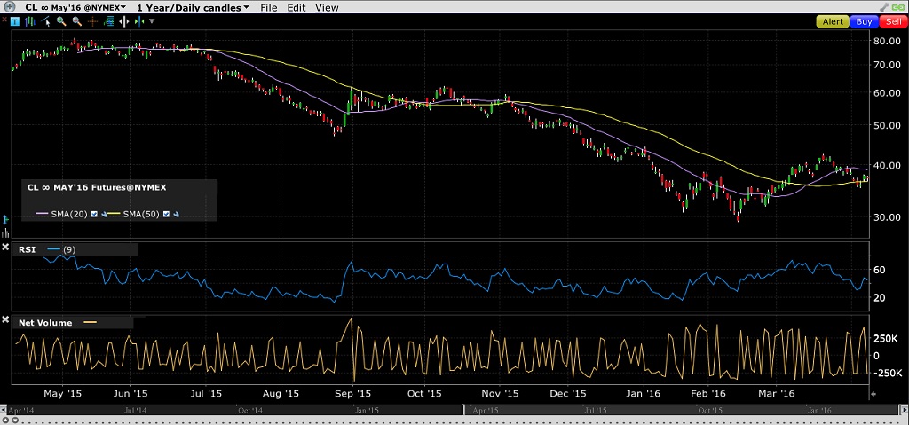Screen dimensions: 909x425
Task: Open SMA(20) wrench settings icon
Action: pyautogui.click(x=104, y=215)
